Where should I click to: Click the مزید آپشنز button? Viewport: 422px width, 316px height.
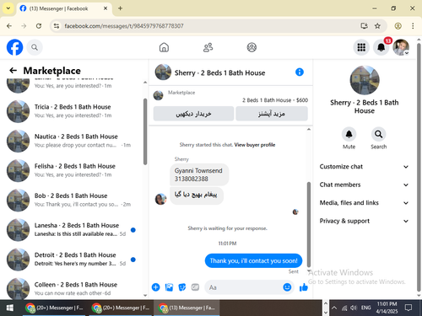(272, 114)
